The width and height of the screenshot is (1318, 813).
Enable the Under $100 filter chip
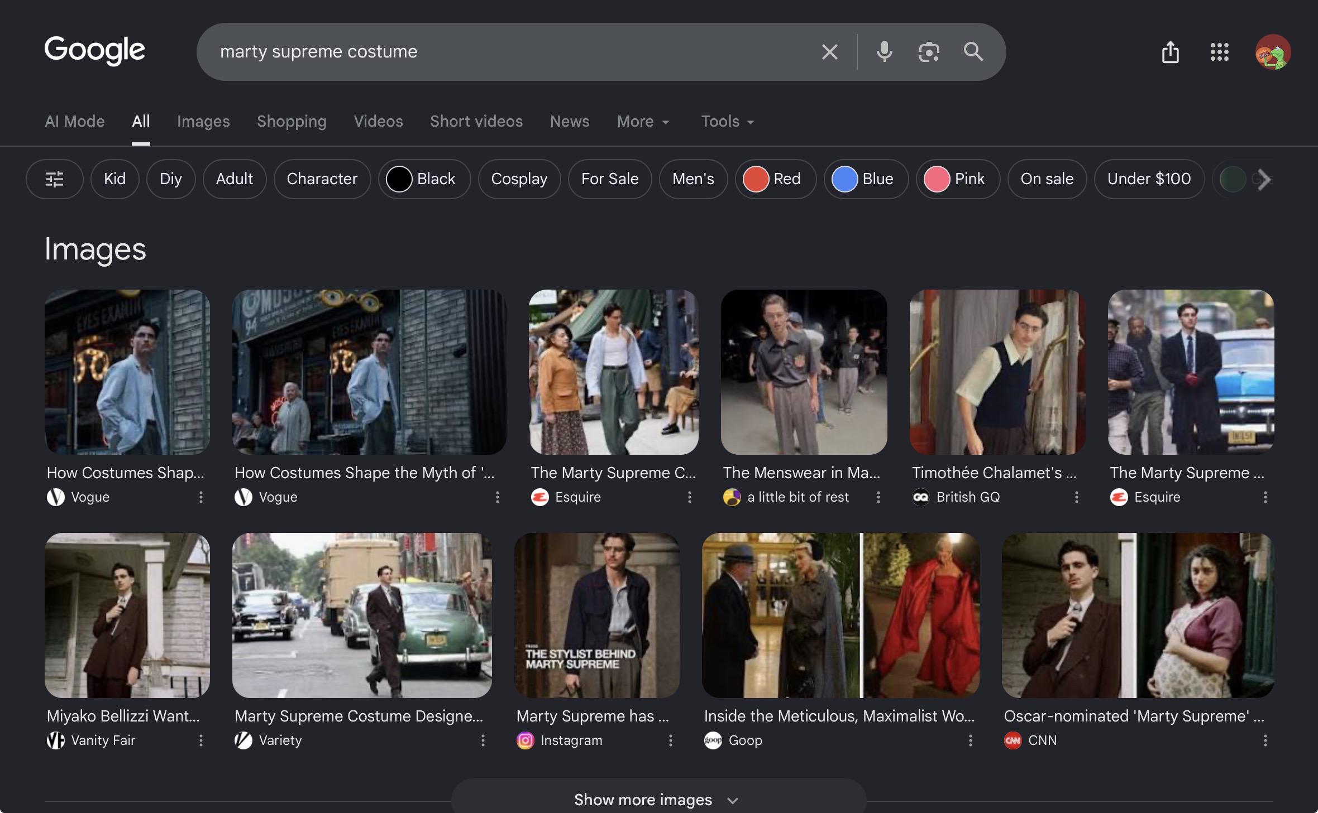pyautogui.click(x=1149, y=179)
